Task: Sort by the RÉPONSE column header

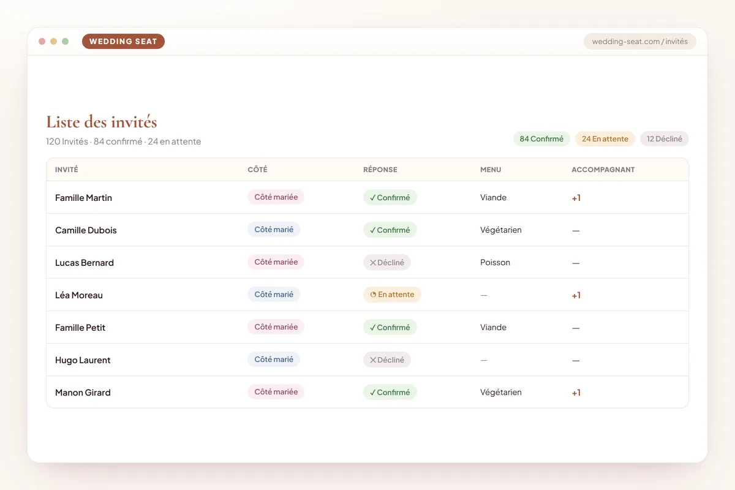Action: pos(380,170)
